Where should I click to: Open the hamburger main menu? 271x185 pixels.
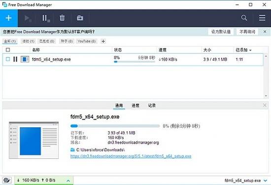(x=262, y=18)
